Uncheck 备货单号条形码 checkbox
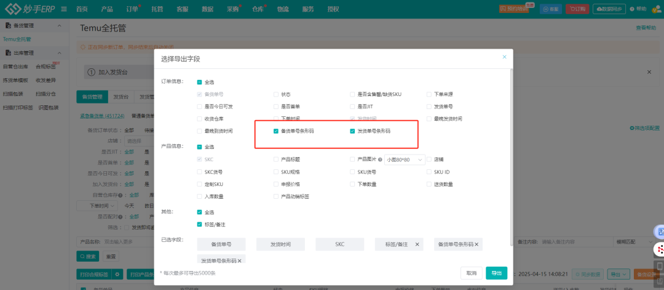This screenshot has width=664, height=290. [x=276, y=131]
